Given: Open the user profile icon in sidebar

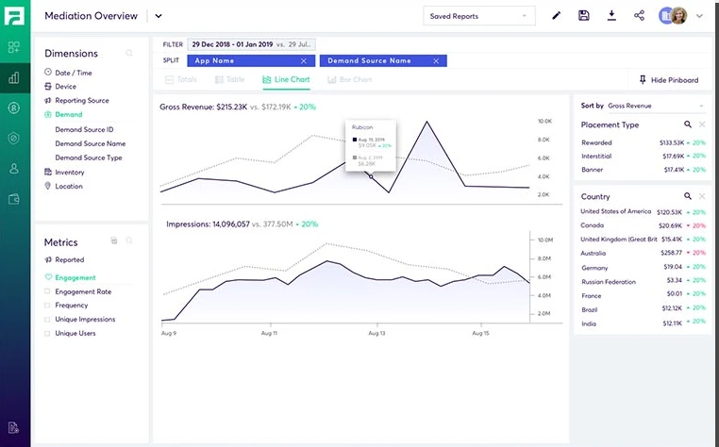Looking at the screenshot, I should click(14, 168).
